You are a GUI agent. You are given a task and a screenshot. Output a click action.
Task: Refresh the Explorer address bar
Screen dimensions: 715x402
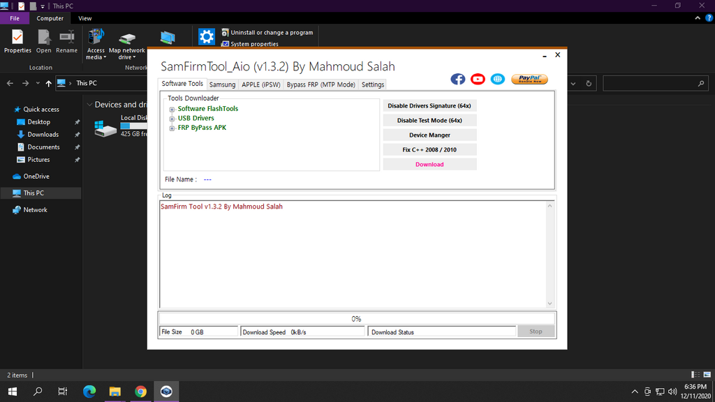click(x=589, y=84)
